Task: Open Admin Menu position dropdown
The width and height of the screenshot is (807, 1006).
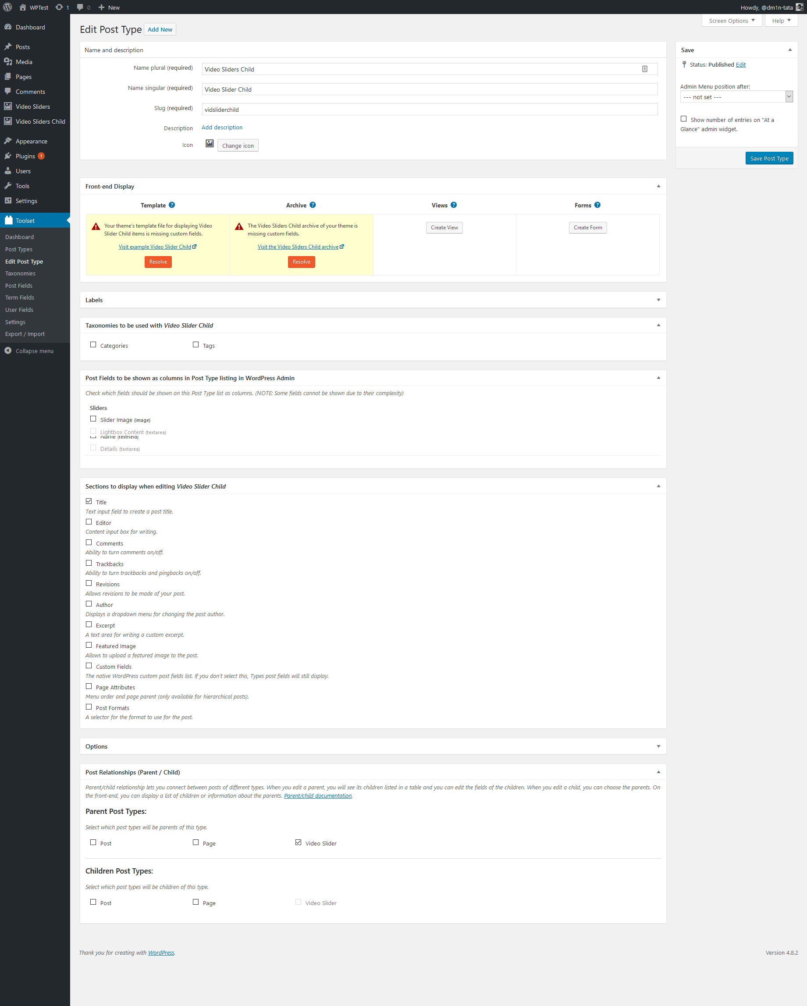Action: point(736,96)
